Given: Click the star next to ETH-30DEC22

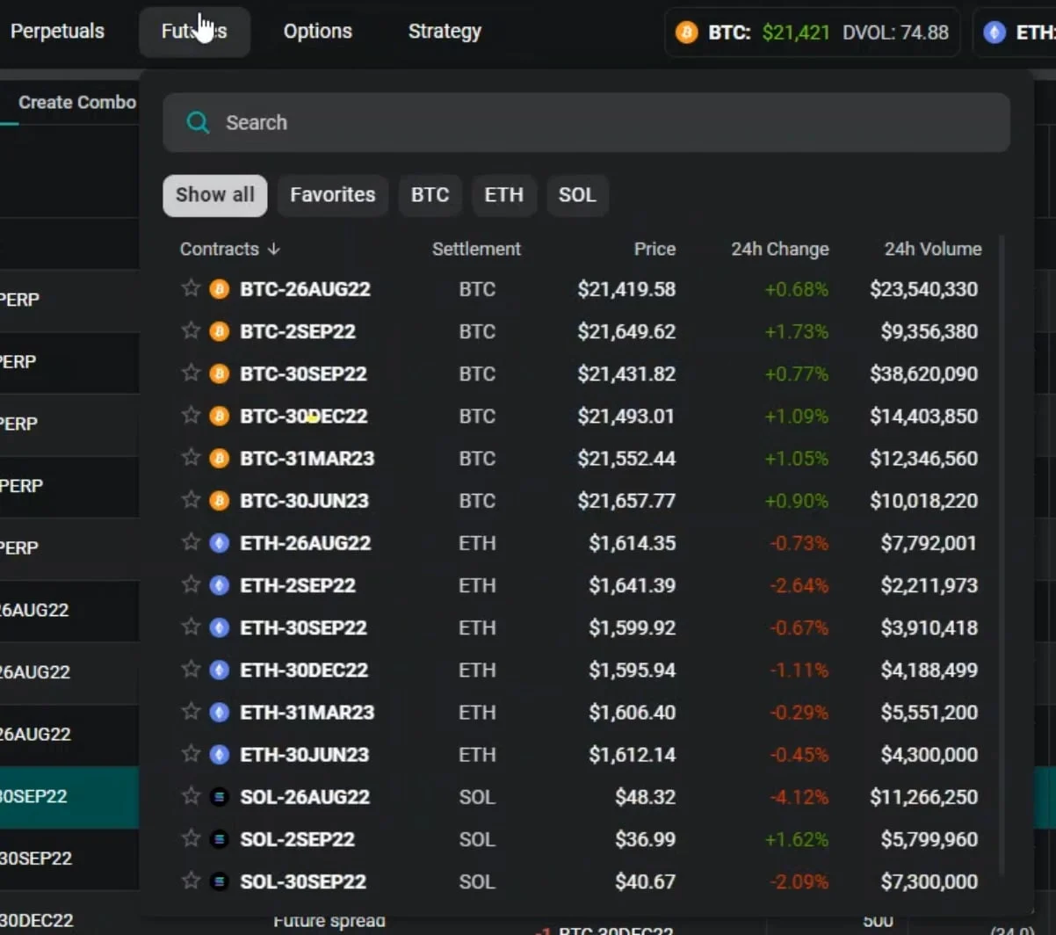Looking at the screenshot, I should pyautogui.click(x=191, y=669).
